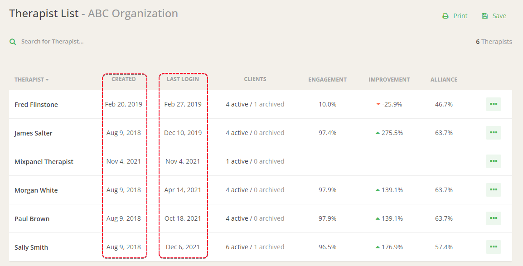Open Morgan White's therapist name
Screen dimensions: 523x266
36,190
